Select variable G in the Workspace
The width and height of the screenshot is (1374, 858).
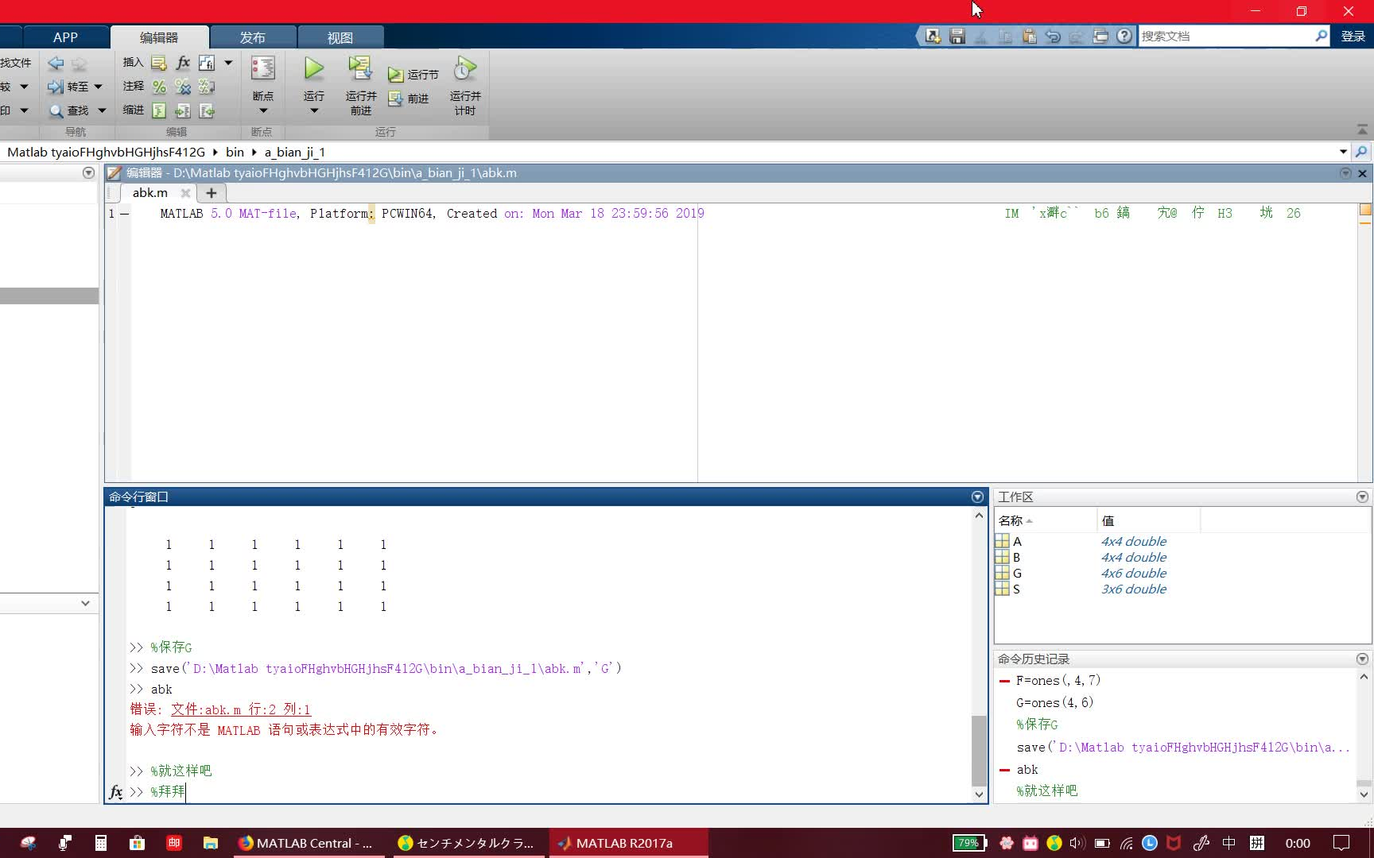pyautogui.click(x=1017, y=573)
